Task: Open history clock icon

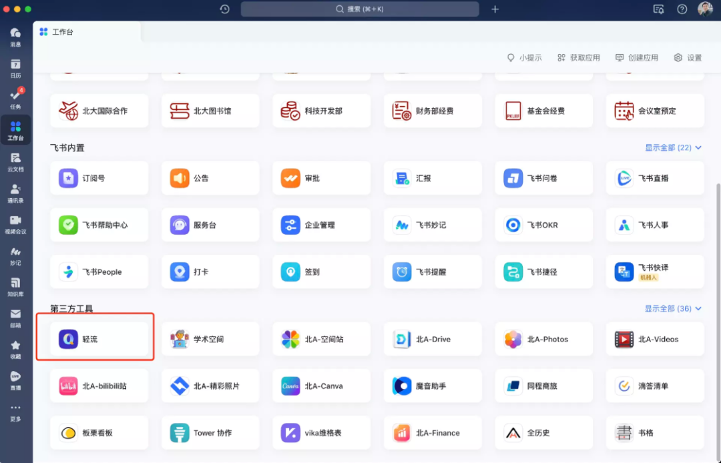Action: (224, 9)
